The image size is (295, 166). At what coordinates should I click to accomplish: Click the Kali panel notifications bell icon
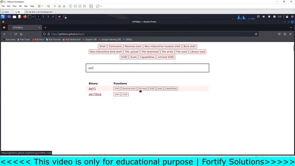tap(269, 17)
